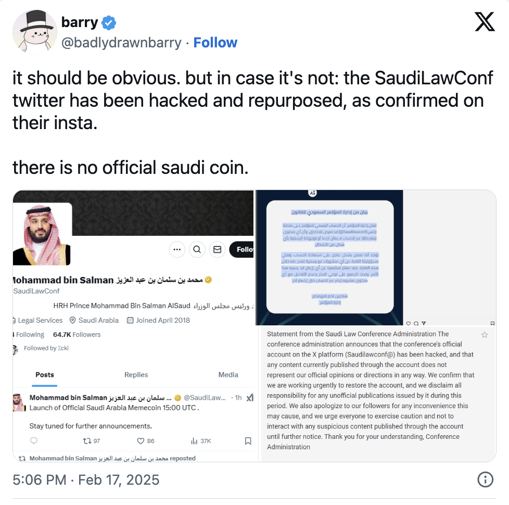The width and height of the screenshot is (509, 505).
Task: Click the info icon beside the timestamp
Action: (x=485, y=480)
